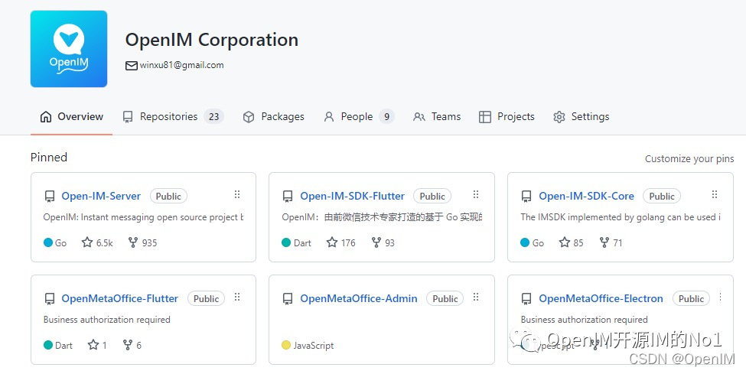The image size is (746, 374).
Task: Click the 6 forks on OpenMetaOffice-Flutter
Action: point(132,345)
